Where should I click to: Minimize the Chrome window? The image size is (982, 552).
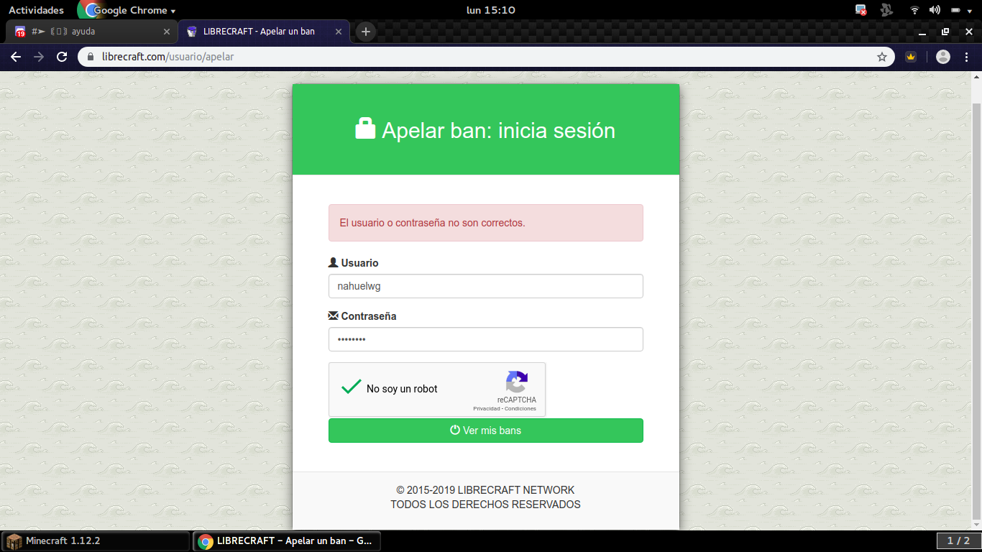point(922,32)
